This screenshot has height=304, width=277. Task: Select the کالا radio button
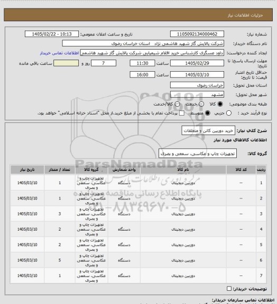coord(220,104)
